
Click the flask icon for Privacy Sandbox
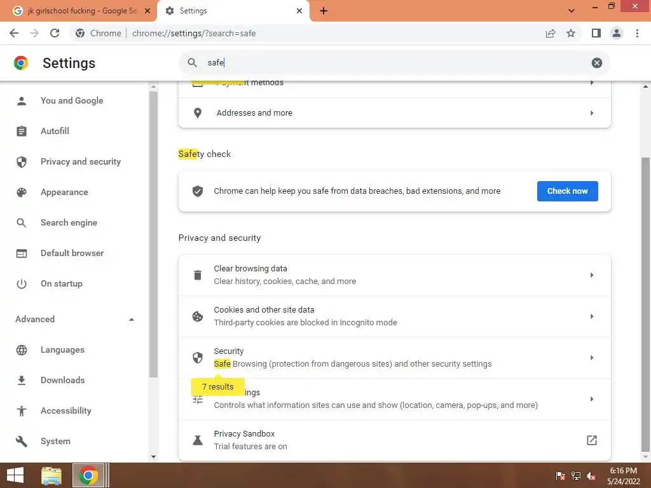pyautogui.click(x=198, y=440)
